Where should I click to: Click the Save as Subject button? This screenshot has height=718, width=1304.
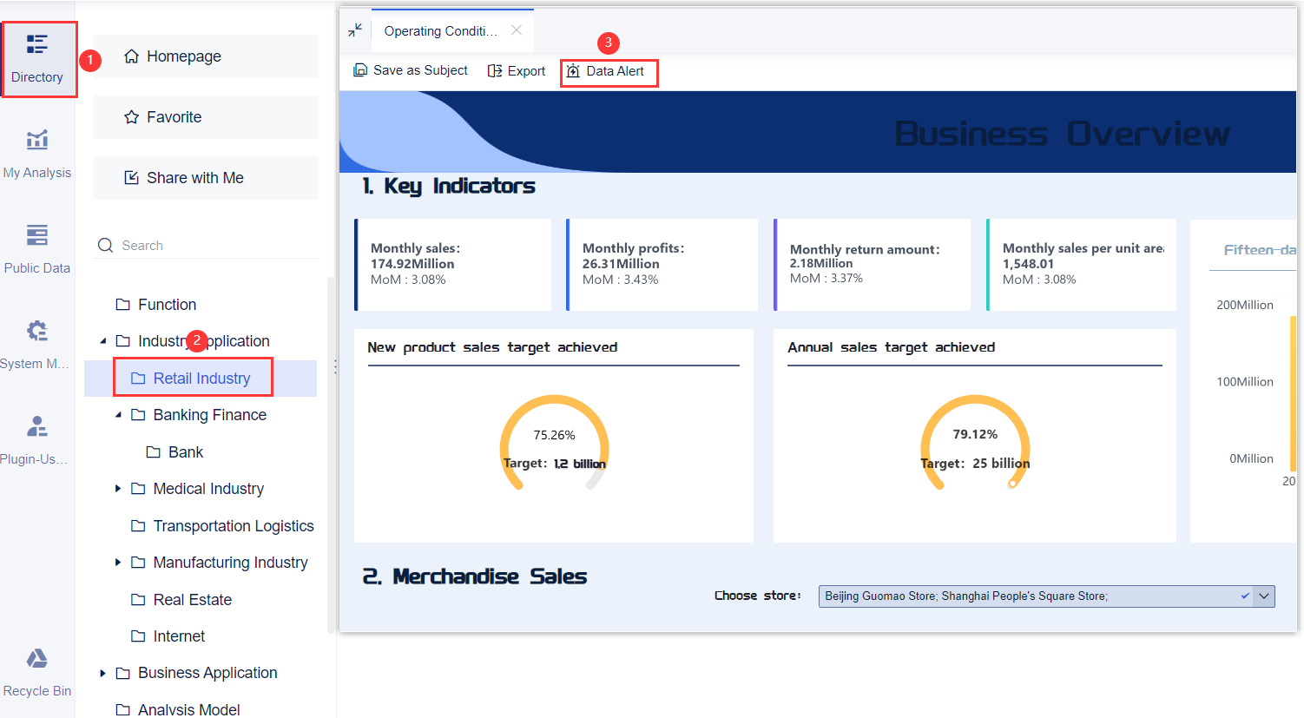tap(410, 69)
